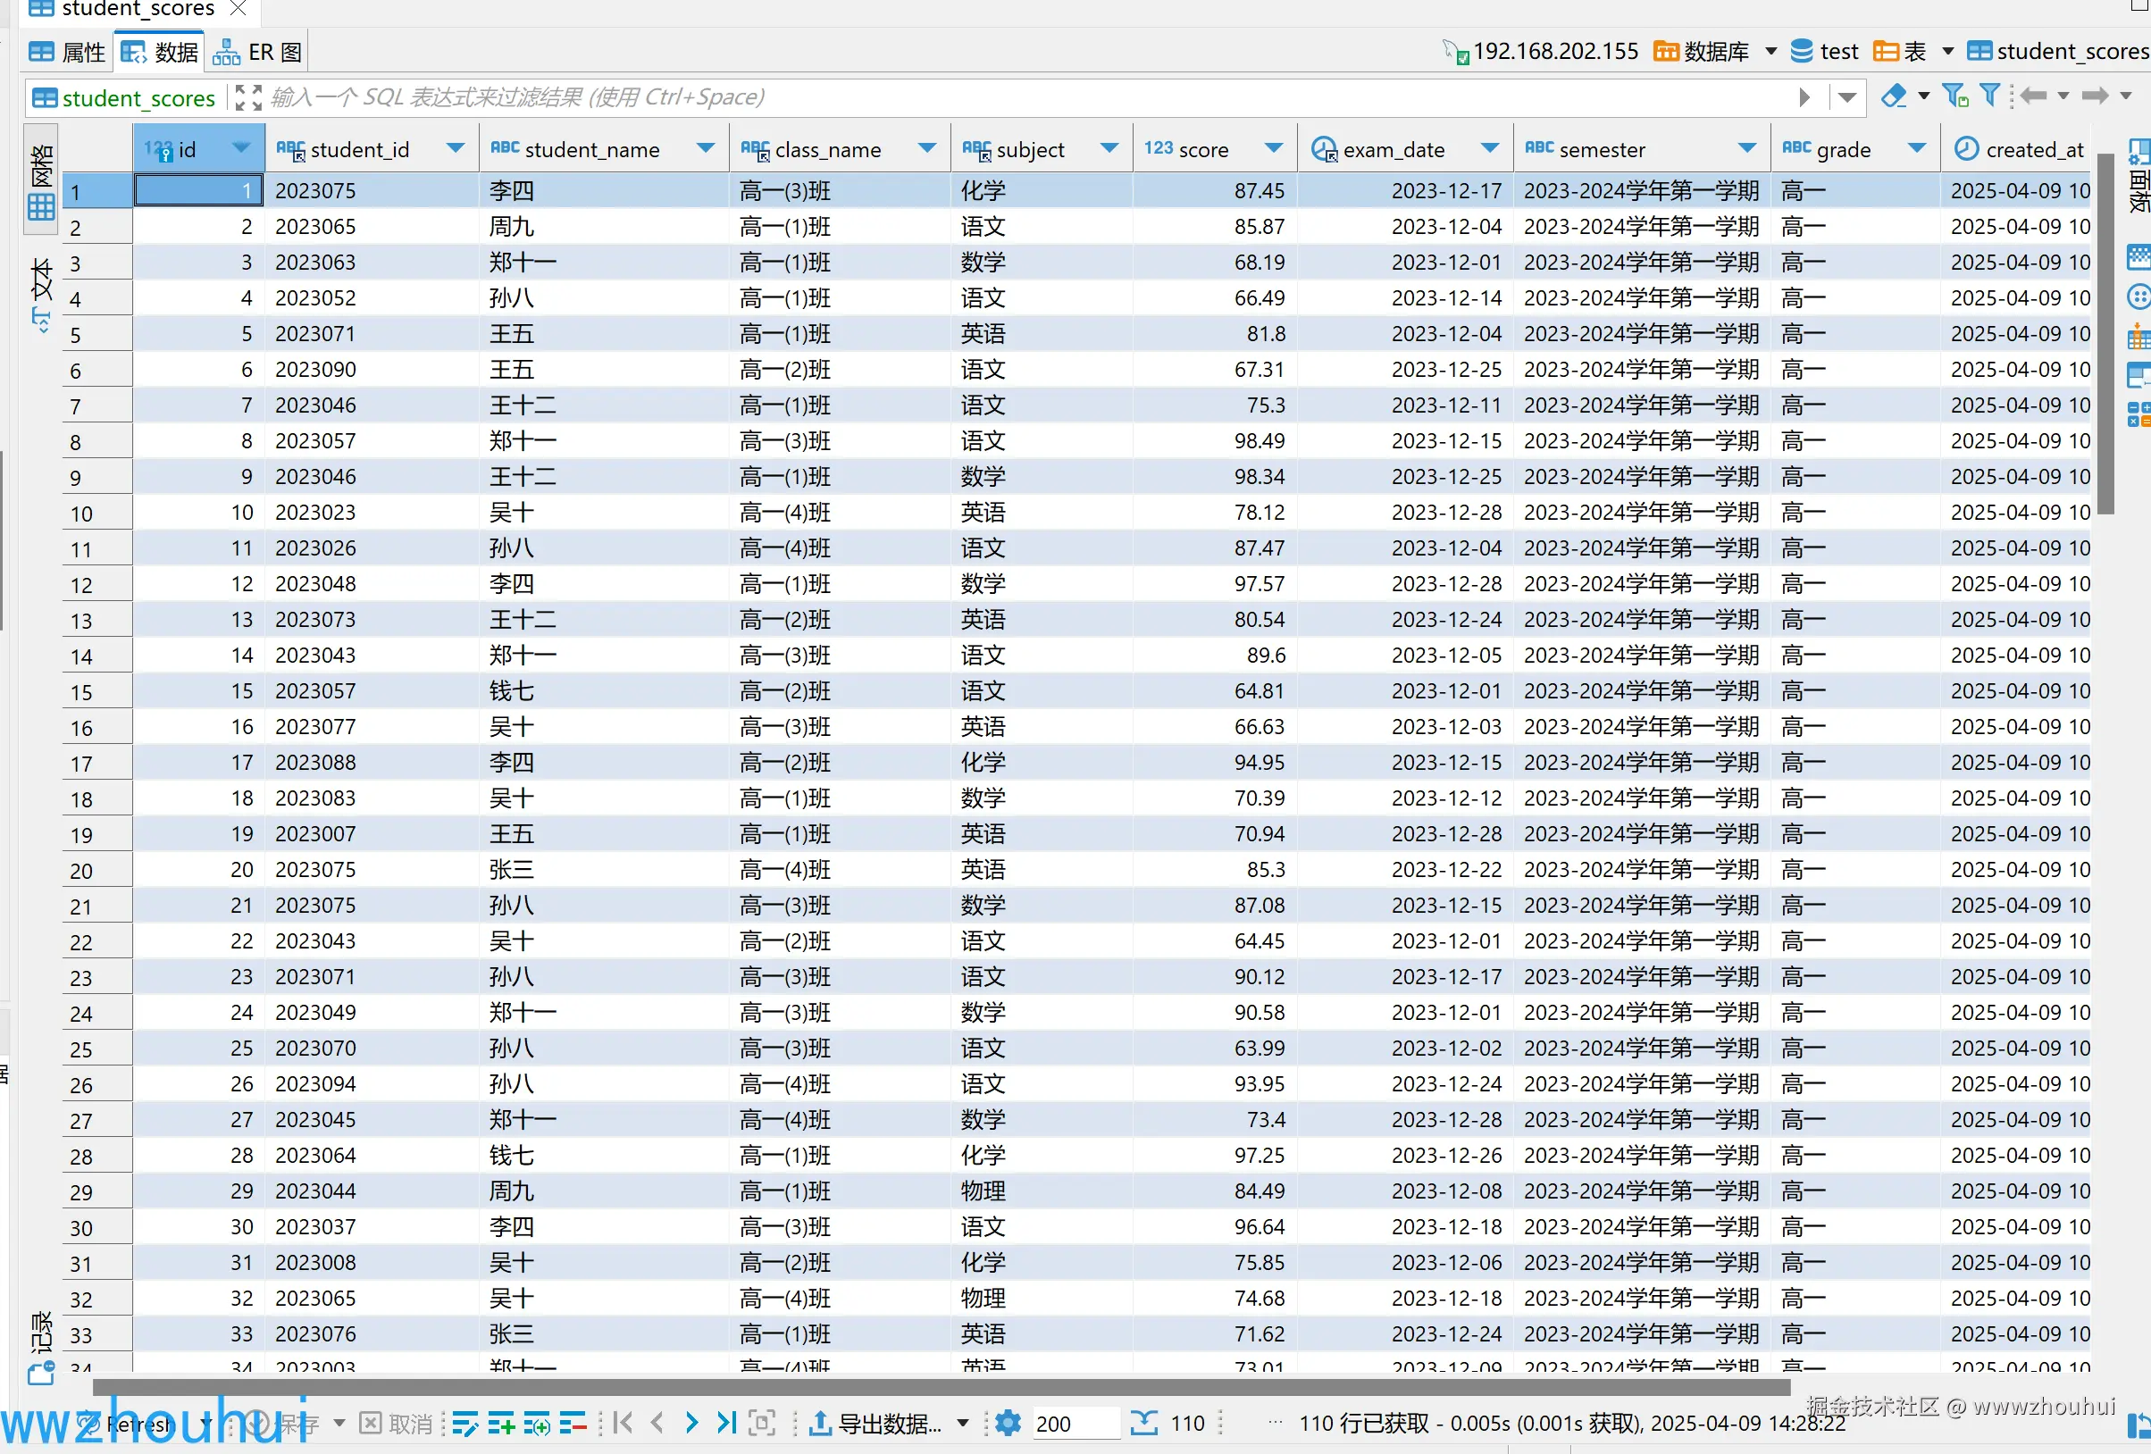
Task: Open the ER 图 diagram tab
Action: [x=257, y=52]
